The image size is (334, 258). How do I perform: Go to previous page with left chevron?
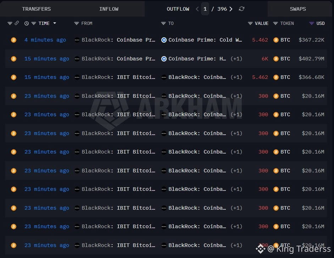tap(197, 9)
